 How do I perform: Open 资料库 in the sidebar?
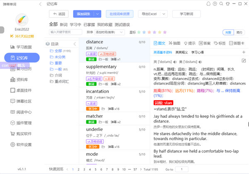tap(19, 80)
